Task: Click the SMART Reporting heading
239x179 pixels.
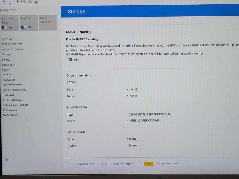Action: [x=79, y=32]
